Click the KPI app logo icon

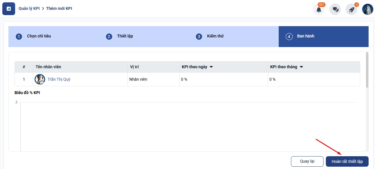tap(9, 9)
